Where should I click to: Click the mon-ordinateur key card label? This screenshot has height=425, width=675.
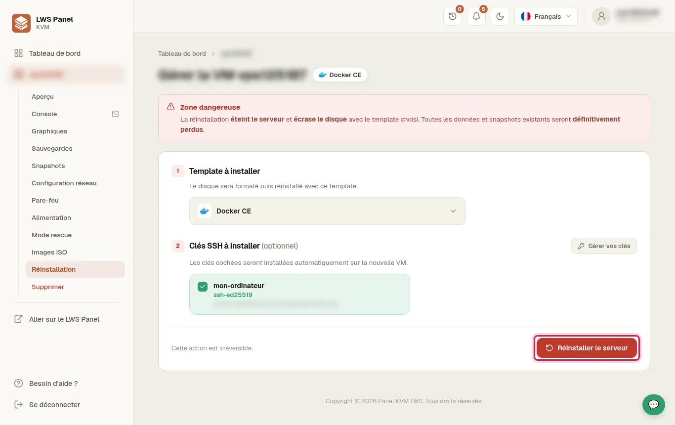tap(239, 286)
